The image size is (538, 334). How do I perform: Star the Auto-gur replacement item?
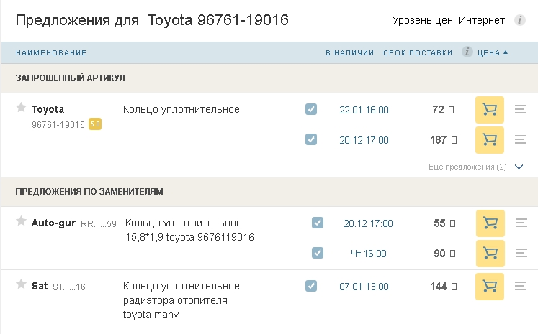click(21, 221)
